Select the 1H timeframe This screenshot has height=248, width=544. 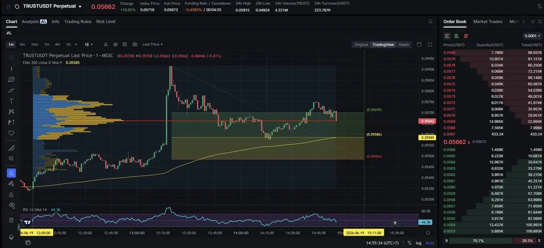(x=47, y=44)
